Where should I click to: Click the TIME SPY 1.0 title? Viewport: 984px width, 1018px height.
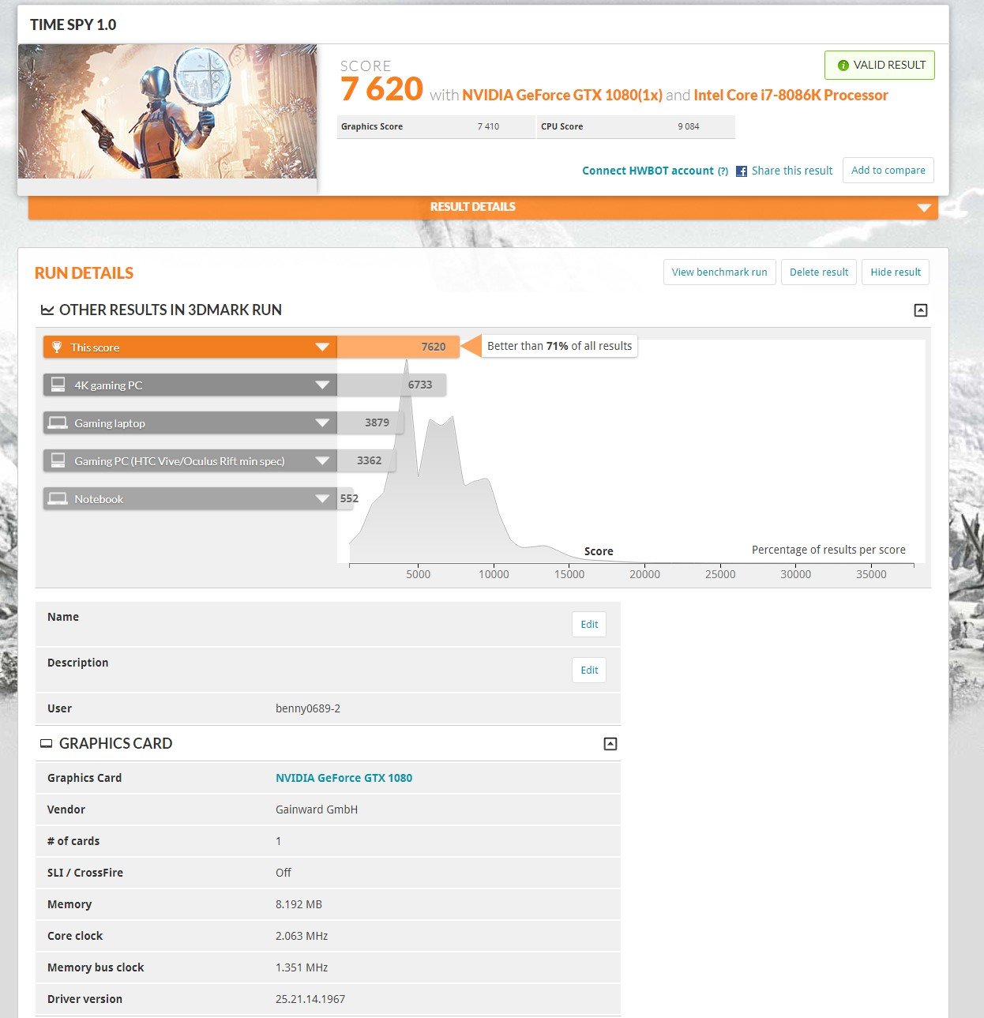(73, 25)
